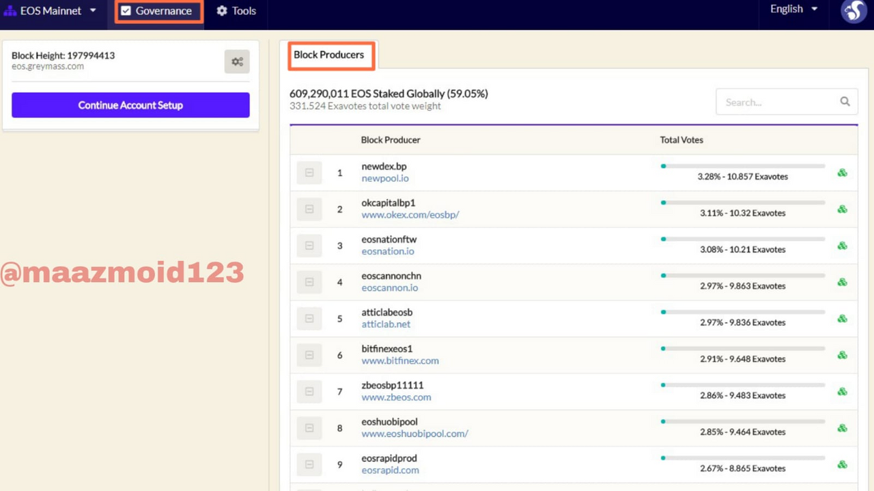Open the English language dropdown
Image resolution: width=874 pixels, height=491 pixels.
[x=793, y=9]
